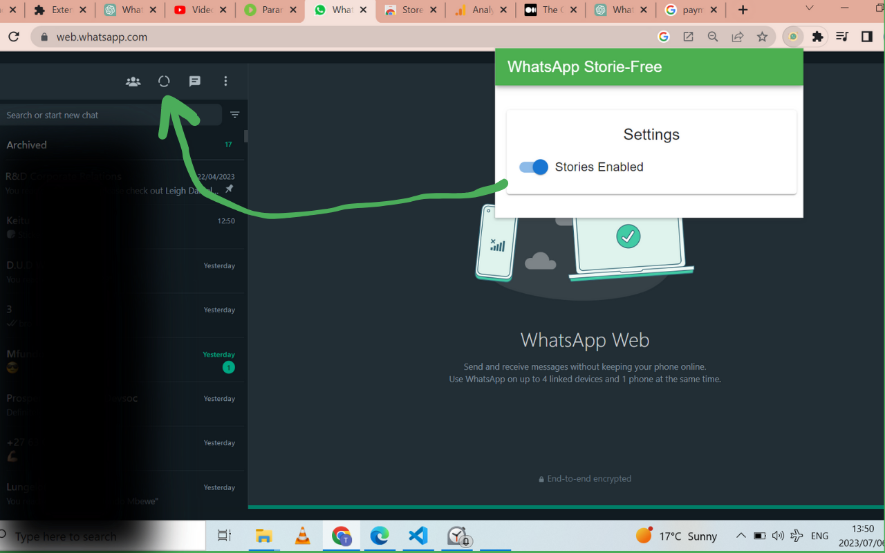Image resolution: width=885 pixels, height=553 pixels.
Task: Disable the Stories Enabled toggle
Action: tap(532, 167)
